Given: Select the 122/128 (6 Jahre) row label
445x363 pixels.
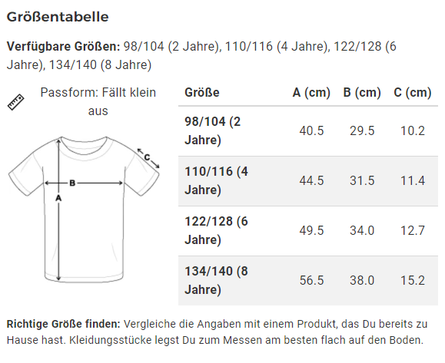Looking at the screenshot, I should click(x=216, y=230).
